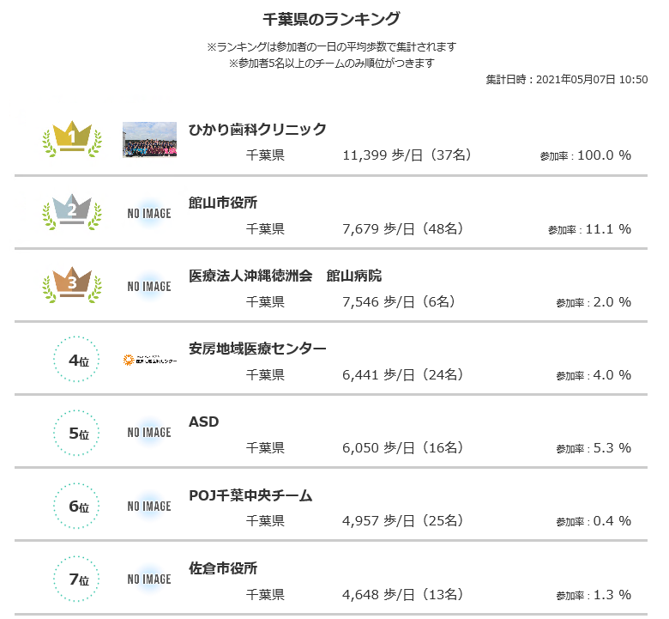The width and height of the screenshot is (669, 619).
Task: Open the 安房地域医療センター team name
Action: click(x=257, y=349)
